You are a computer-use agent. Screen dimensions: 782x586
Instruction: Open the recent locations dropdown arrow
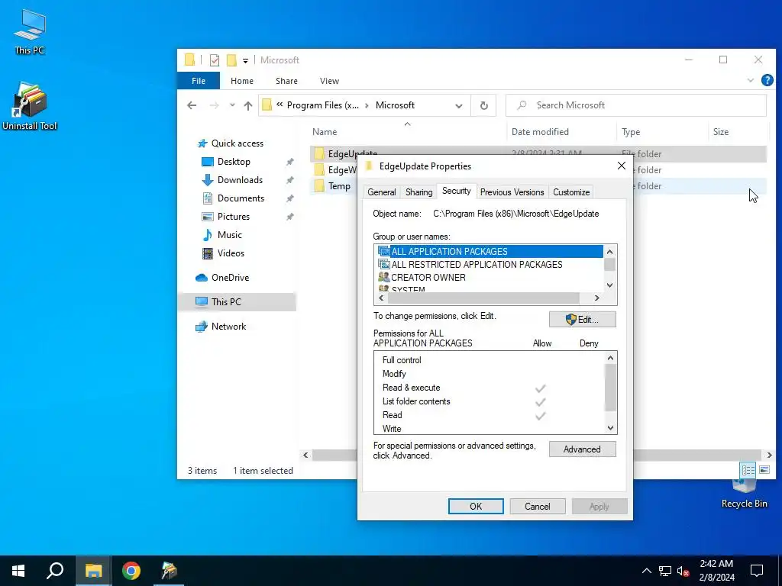(232, 105)
